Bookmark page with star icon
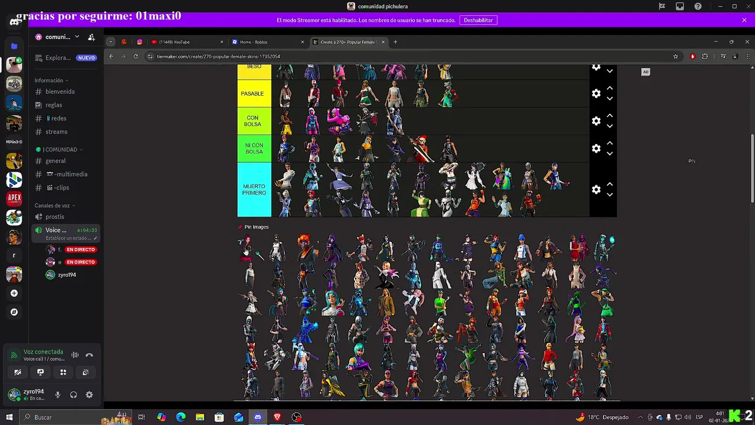 point(675,57)
